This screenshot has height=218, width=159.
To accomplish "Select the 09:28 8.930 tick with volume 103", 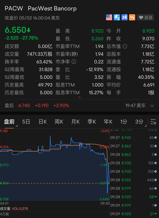I will [134, 172].
